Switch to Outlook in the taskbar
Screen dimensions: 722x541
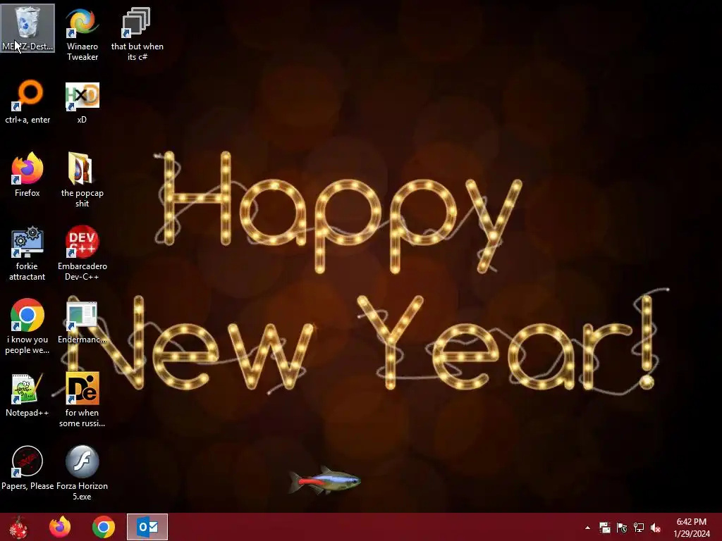pos(147,527)
